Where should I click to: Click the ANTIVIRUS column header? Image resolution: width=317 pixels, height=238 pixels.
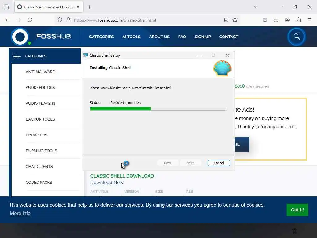click(x=99, y=192)
